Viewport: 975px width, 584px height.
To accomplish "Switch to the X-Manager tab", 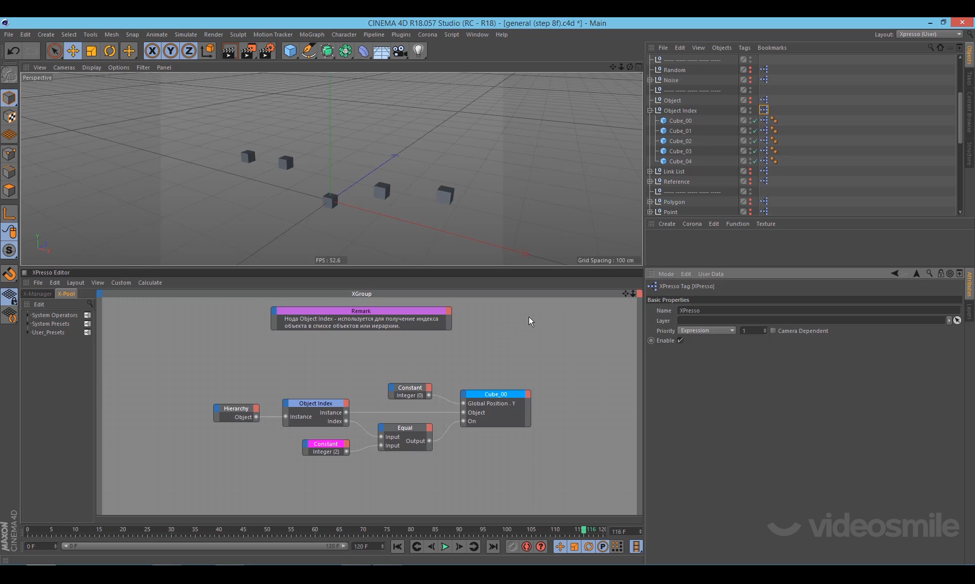I will [38, 294].
